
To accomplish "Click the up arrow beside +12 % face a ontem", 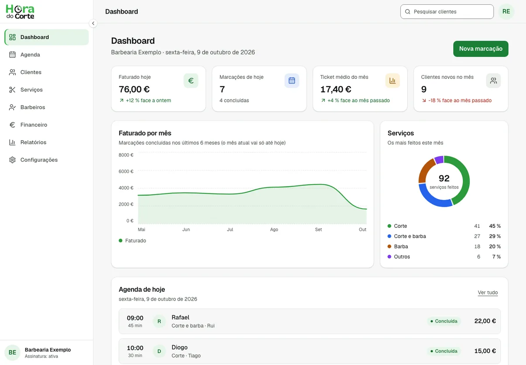I will (x=121, y=100).
